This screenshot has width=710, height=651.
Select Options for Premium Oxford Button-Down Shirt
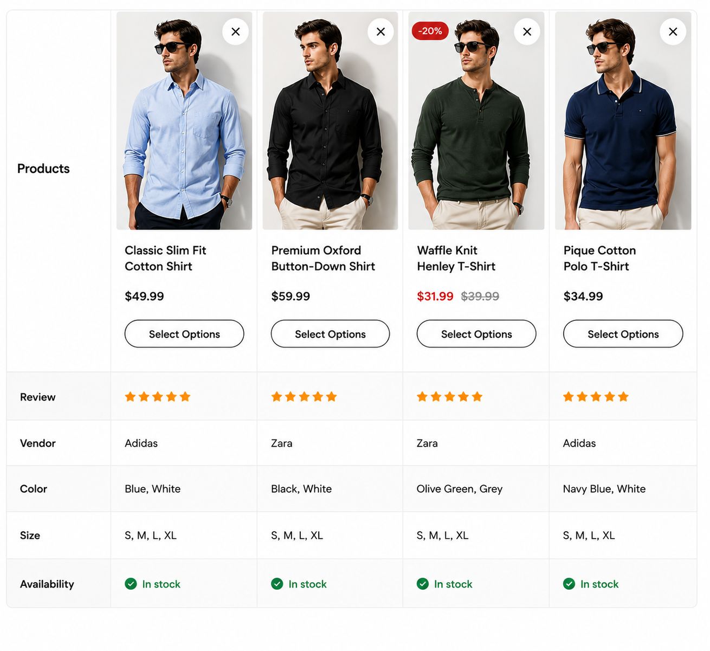tap(330, 334)
